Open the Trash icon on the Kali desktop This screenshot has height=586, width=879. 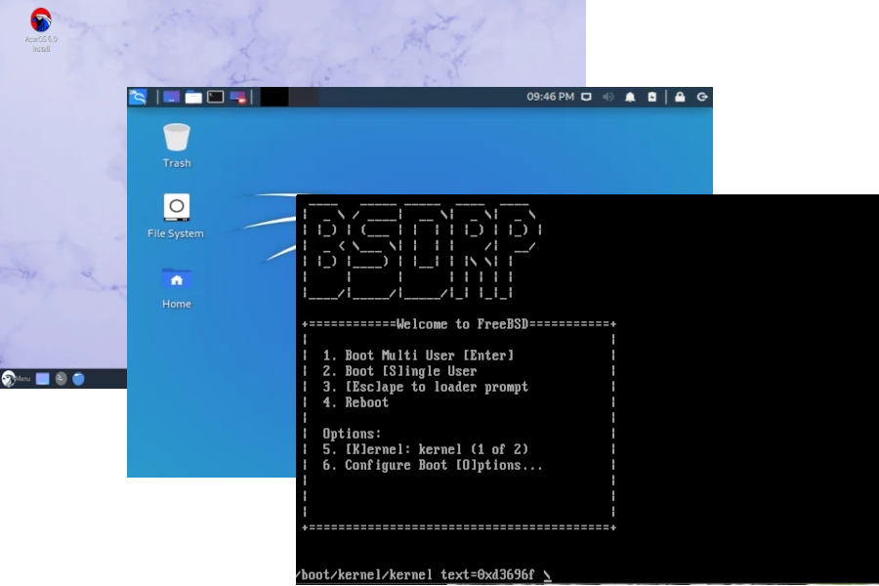click(x=177, y=146)
